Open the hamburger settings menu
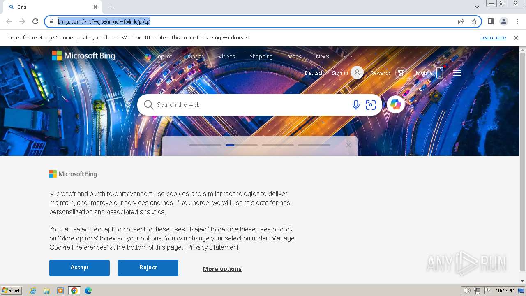This screenshot has width=526, height=296. (x=457, y=73)
